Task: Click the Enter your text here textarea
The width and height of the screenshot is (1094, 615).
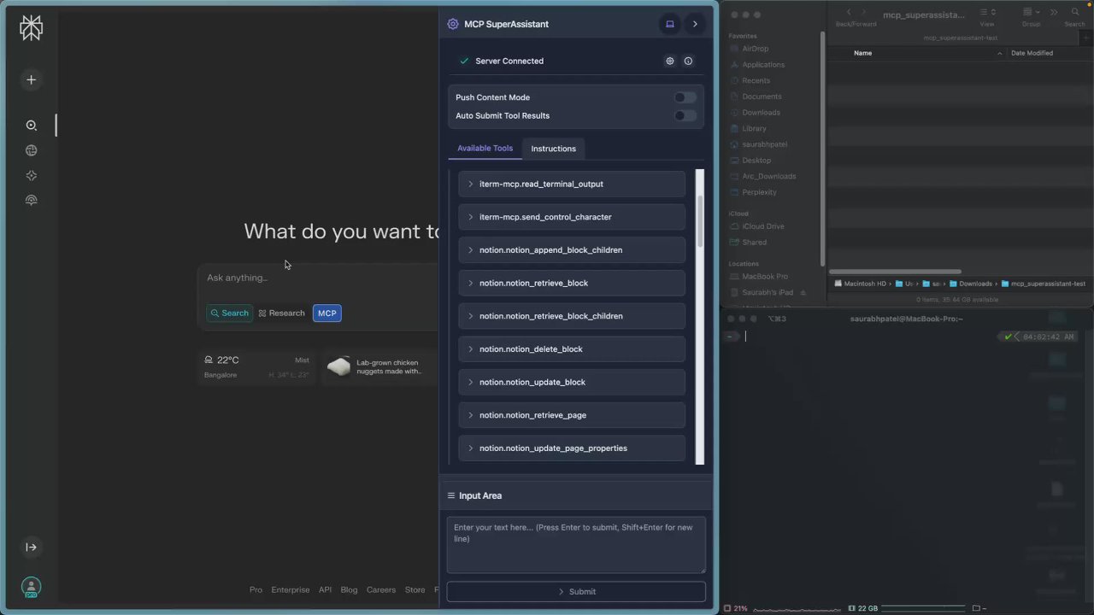Action: 576,545
